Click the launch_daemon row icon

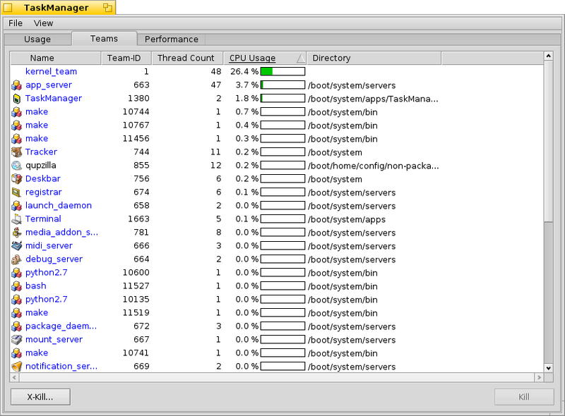(16, 206)
